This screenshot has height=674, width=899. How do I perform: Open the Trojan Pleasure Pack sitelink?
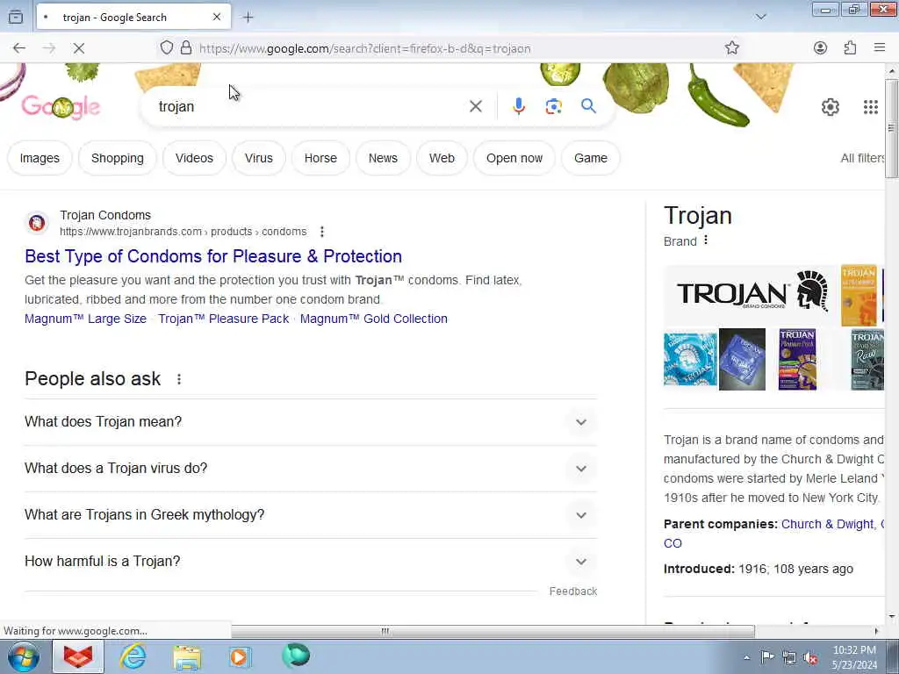pos(224,319)
